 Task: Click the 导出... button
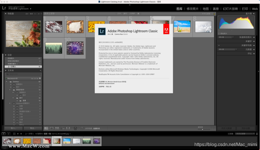coord(33,128)
